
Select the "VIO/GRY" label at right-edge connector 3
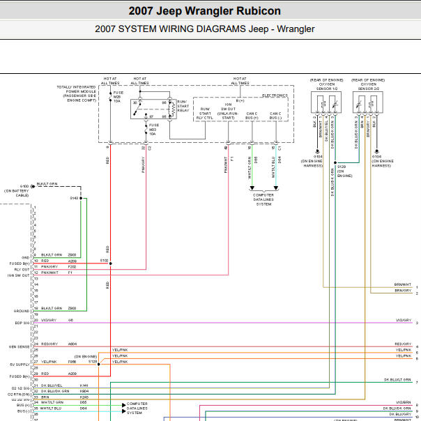[404, 320]
